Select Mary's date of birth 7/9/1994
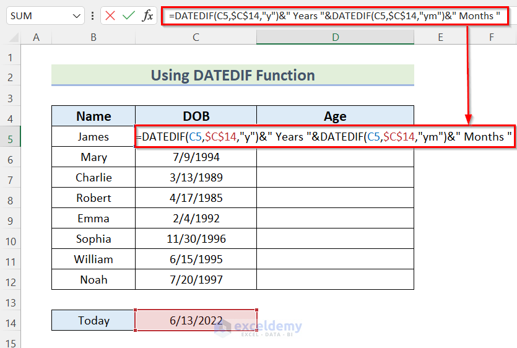517x348 pixels. click(x=196, y=157)
